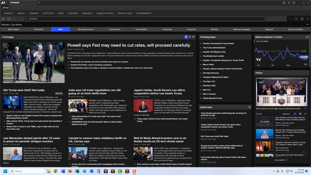
Task: Switch to Commodities tab
Action: pyautogui.click(x=141, y=29)
